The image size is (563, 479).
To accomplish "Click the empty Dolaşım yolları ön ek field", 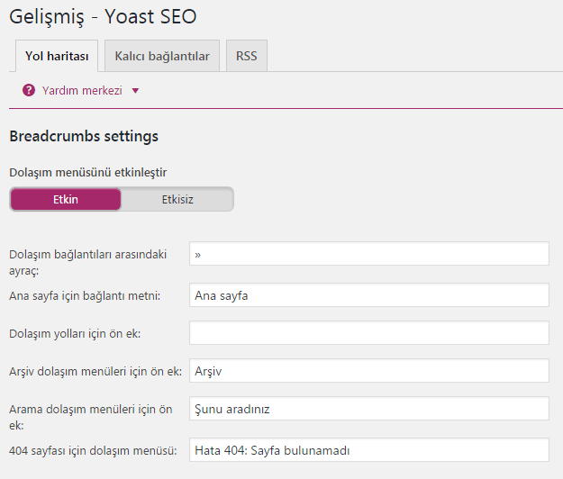I will coord(369,332).
